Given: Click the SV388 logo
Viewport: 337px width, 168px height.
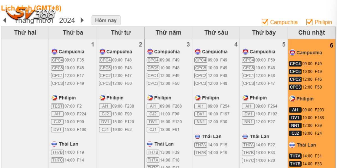Looking at the screenshot, I should coord(31,14).
